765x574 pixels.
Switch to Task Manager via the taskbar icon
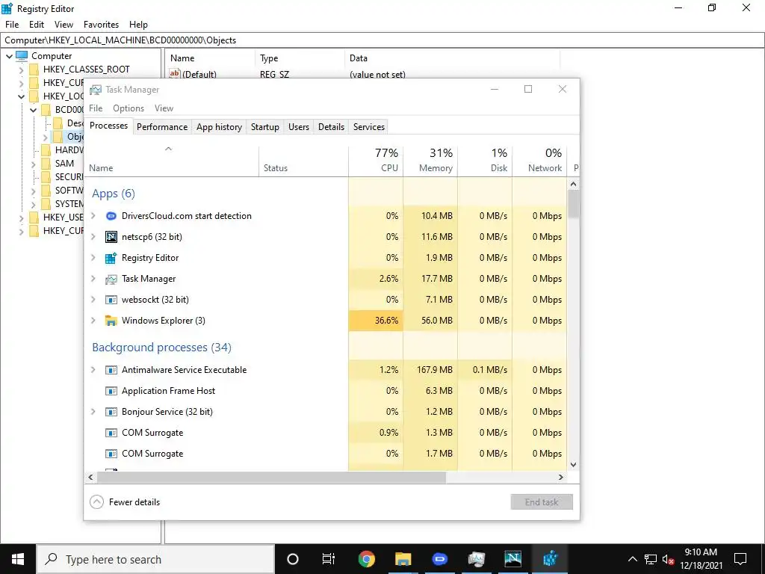[x=476, y=559]
